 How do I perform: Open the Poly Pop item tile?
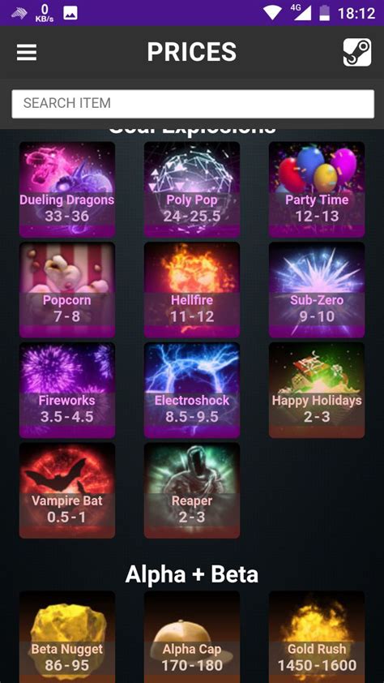(192, 190)
